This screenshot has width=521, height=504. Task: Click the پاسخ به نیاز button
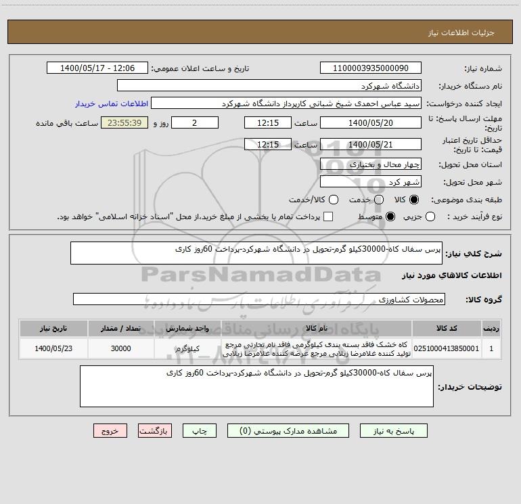pos(394,431)
